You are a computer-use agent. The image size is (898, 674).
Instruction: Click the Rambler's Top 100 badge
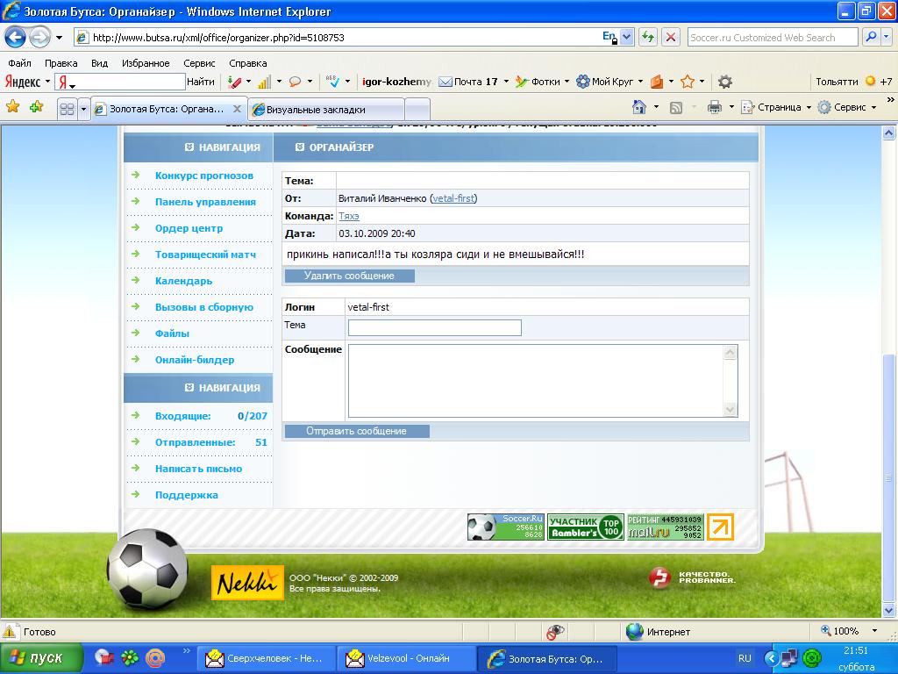click(x=586, y=527)
